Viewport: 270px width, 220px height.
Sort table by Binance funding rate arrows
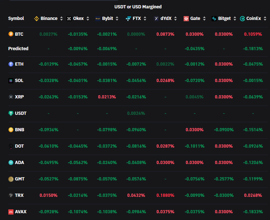[x=61, y=19]
